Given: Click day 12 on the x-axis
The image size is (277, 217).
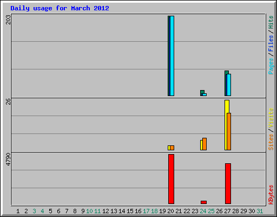Looking at the screenshot, I should 105,211.
